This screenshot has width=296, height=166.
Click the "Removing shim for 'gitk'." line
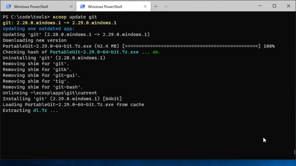(x=37, y=69)
